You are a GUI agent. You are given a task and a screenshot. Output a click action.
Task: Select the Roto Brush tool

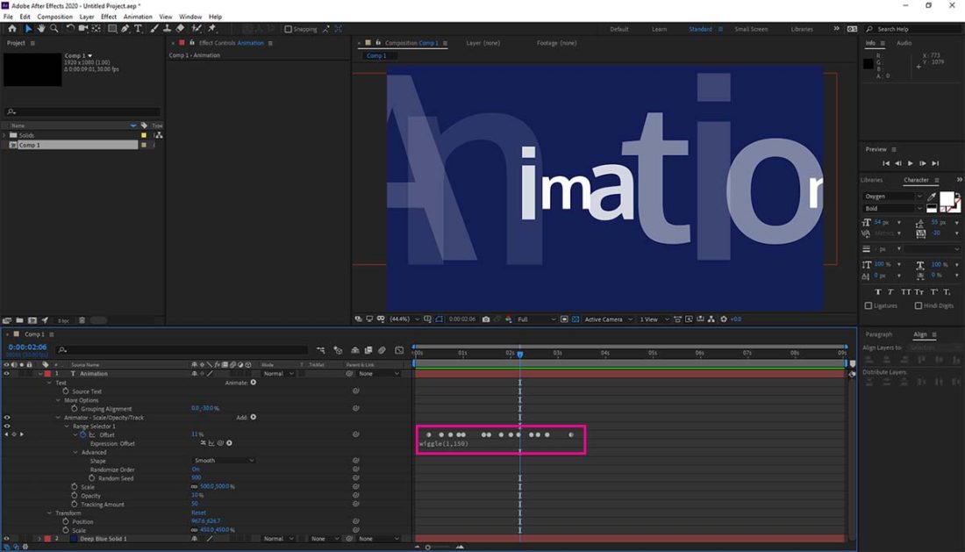[x=197, y=29]
